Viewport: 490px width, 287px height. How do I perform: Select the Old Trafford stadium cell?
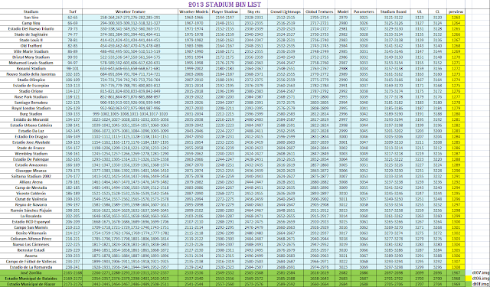(31, 46)
